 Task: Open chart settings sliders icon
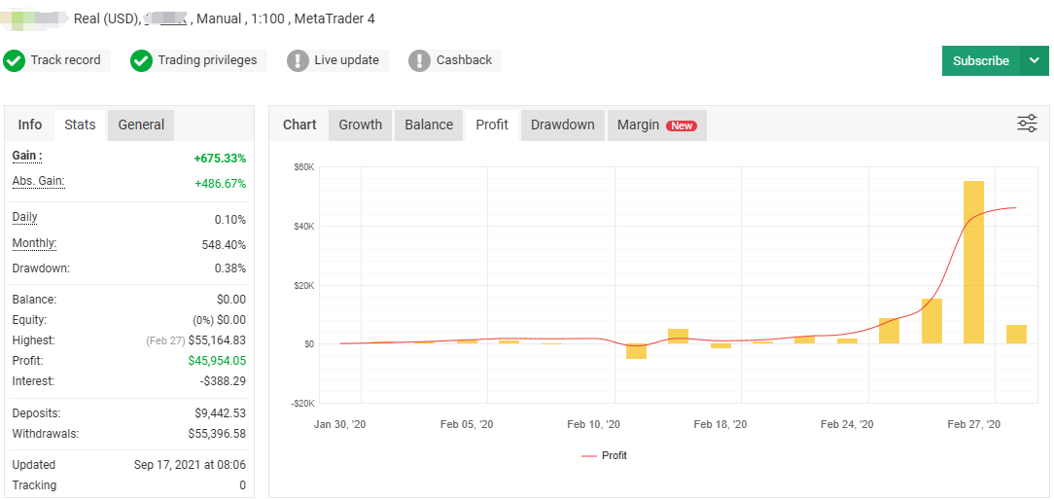tap(1027, 124)
